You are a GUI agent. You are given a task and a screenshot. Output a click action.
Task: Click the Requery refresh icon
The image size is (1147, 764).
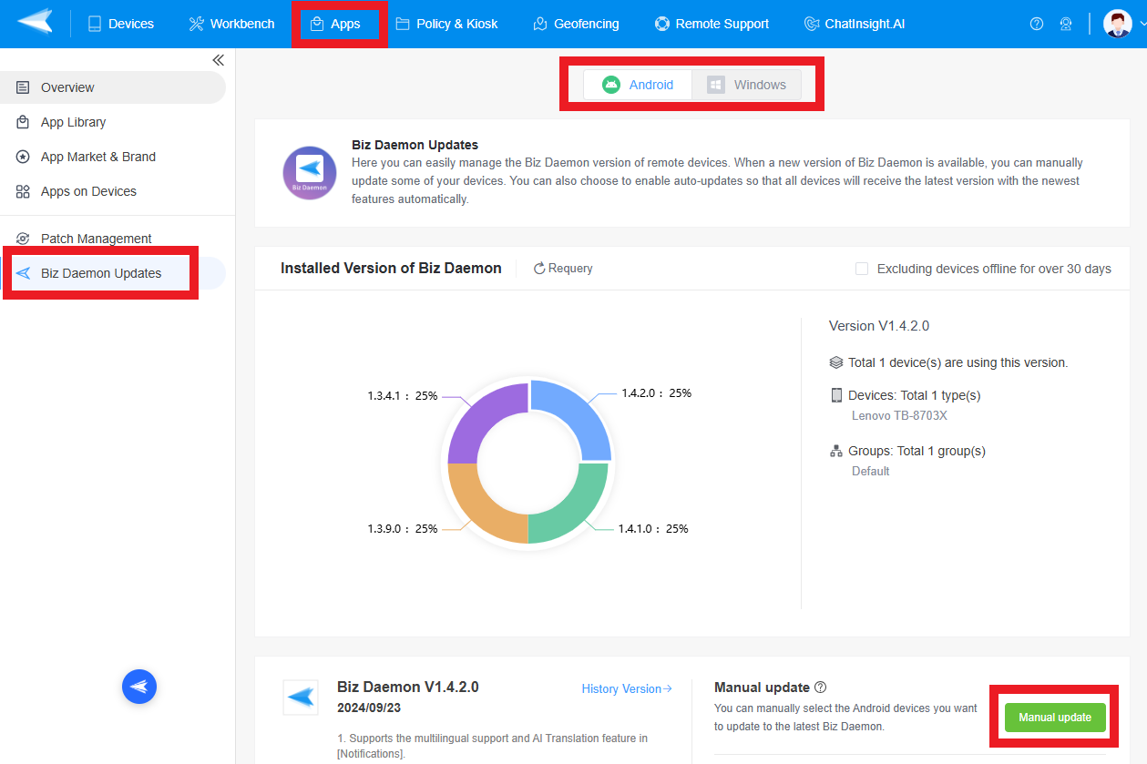(x=539, y=268)
